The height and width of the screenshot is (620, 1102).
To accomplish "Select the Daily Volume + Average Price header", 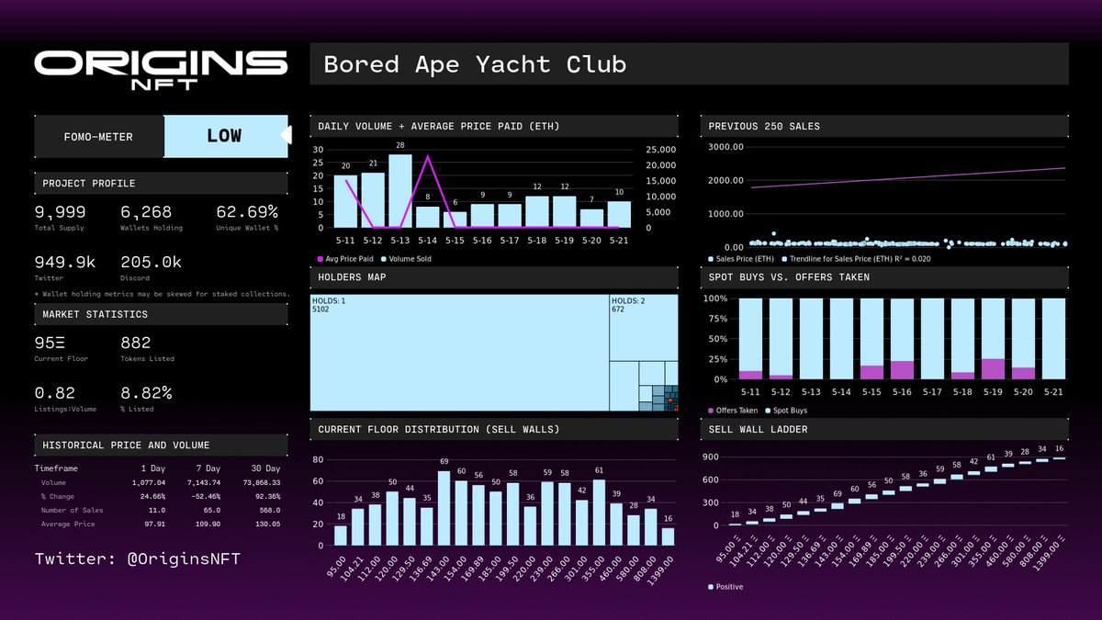I will [495, 126].
